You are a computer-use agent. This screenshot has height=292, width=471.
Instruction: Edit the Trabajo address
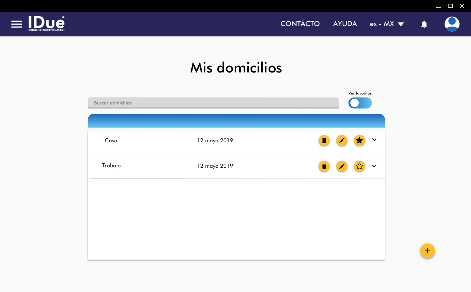pyautogui.click(x=342, y=166)
